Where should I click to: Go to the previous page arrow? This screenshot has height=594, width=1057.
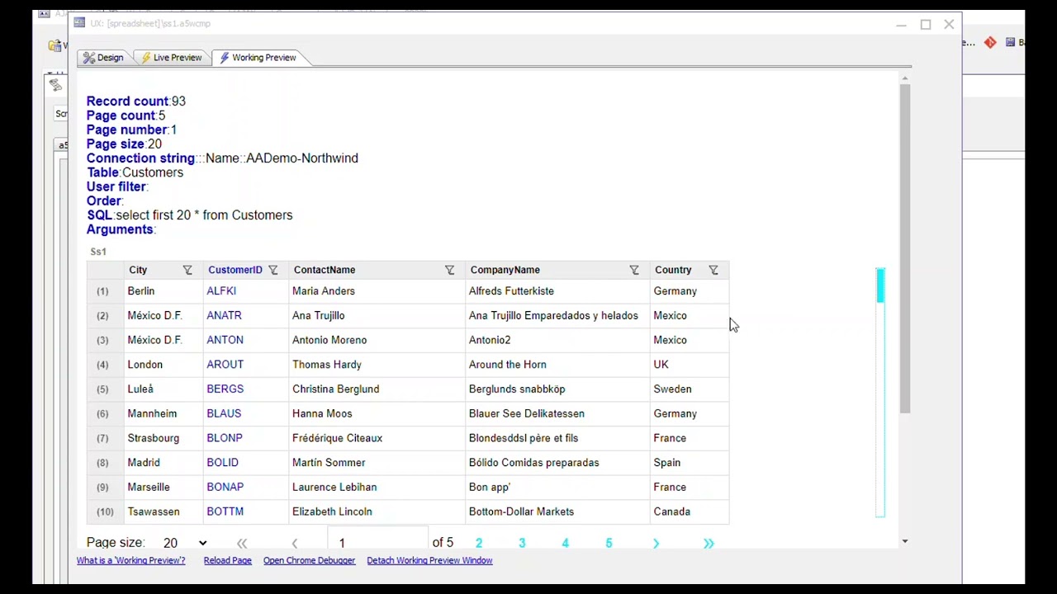coord(295,543)
